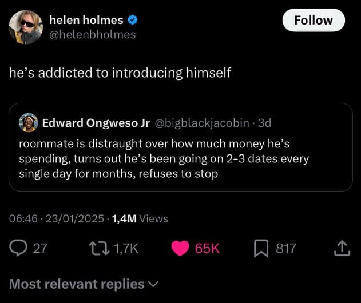Click the 3d timestamp on quoted tweet

(x=265, y=123)
